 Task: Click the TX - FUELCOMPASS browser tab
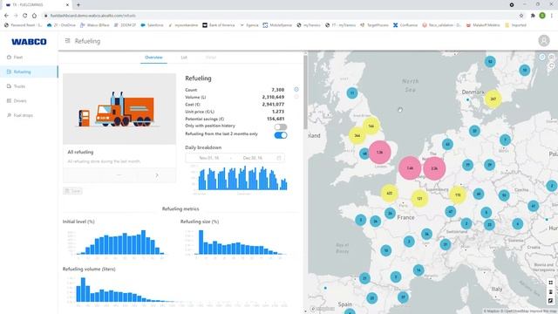[37, 5]
